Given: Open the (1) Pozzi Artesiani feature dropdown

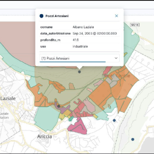Looking at the screenshot, I should [x=80, y=58].
